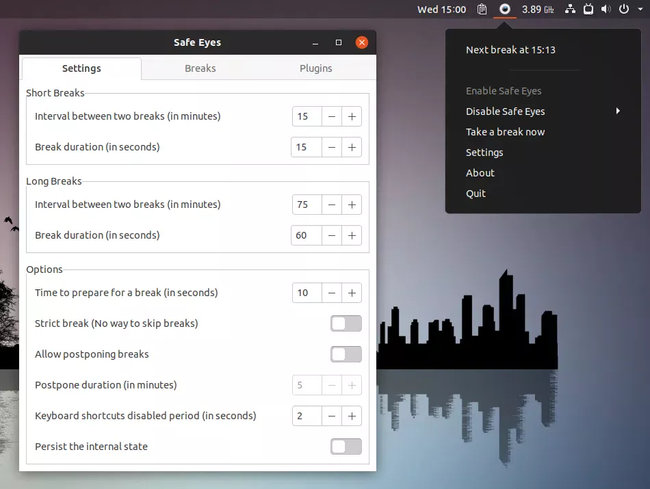Switch to the Breaks tab
This screenshot has height=489, width=650.
200,68
